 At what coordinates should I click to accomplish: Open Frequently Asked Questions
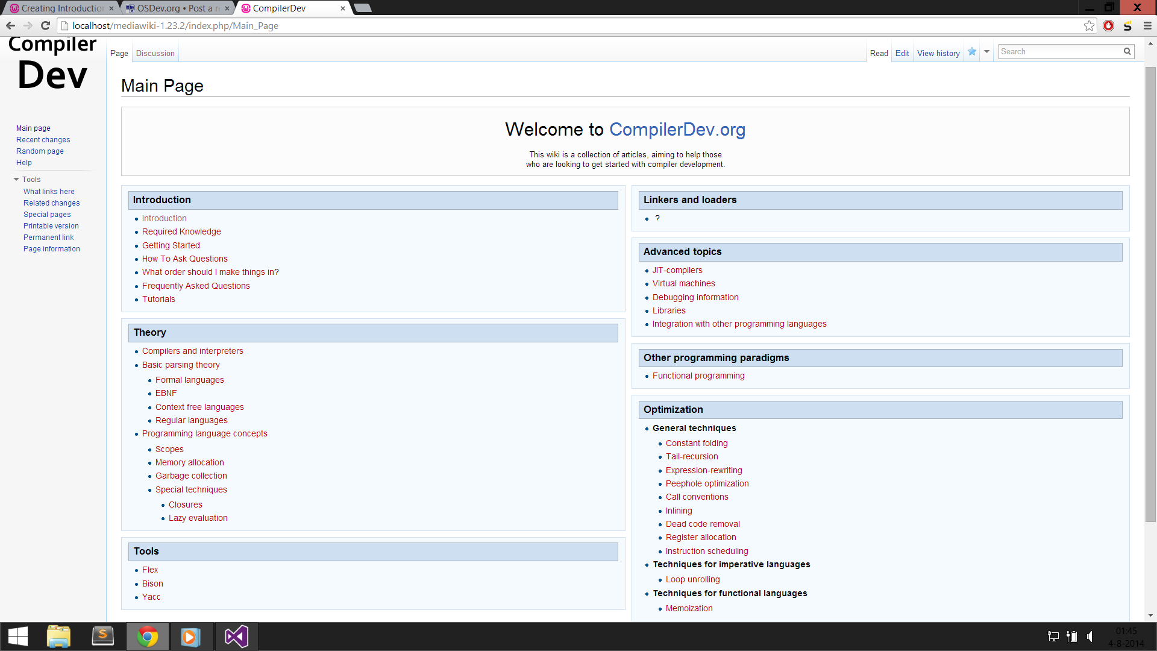pos(196,286)
